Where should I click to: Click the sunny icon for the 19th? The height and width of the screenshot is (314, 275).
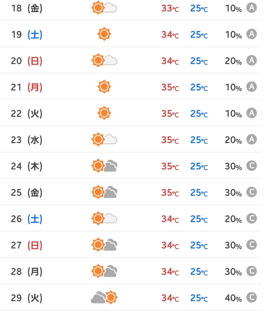104,34
